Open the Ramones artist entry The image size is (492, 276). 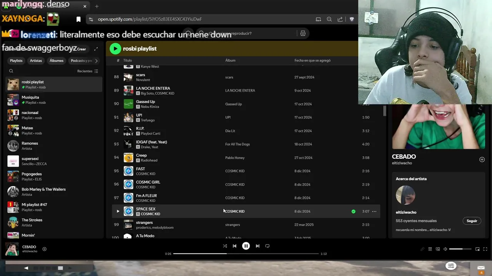[54, 146]
